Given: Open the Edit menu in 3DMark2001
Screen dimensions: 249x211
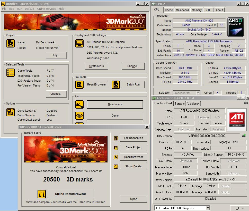Looking at the screenshot, I should tap(12, 9).
